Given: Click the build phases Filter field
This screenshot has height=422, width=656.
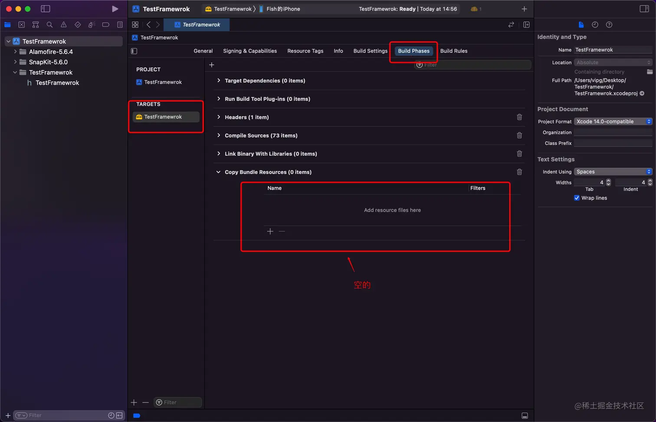Looking at the screenshot, I should (x=473, y=65).
